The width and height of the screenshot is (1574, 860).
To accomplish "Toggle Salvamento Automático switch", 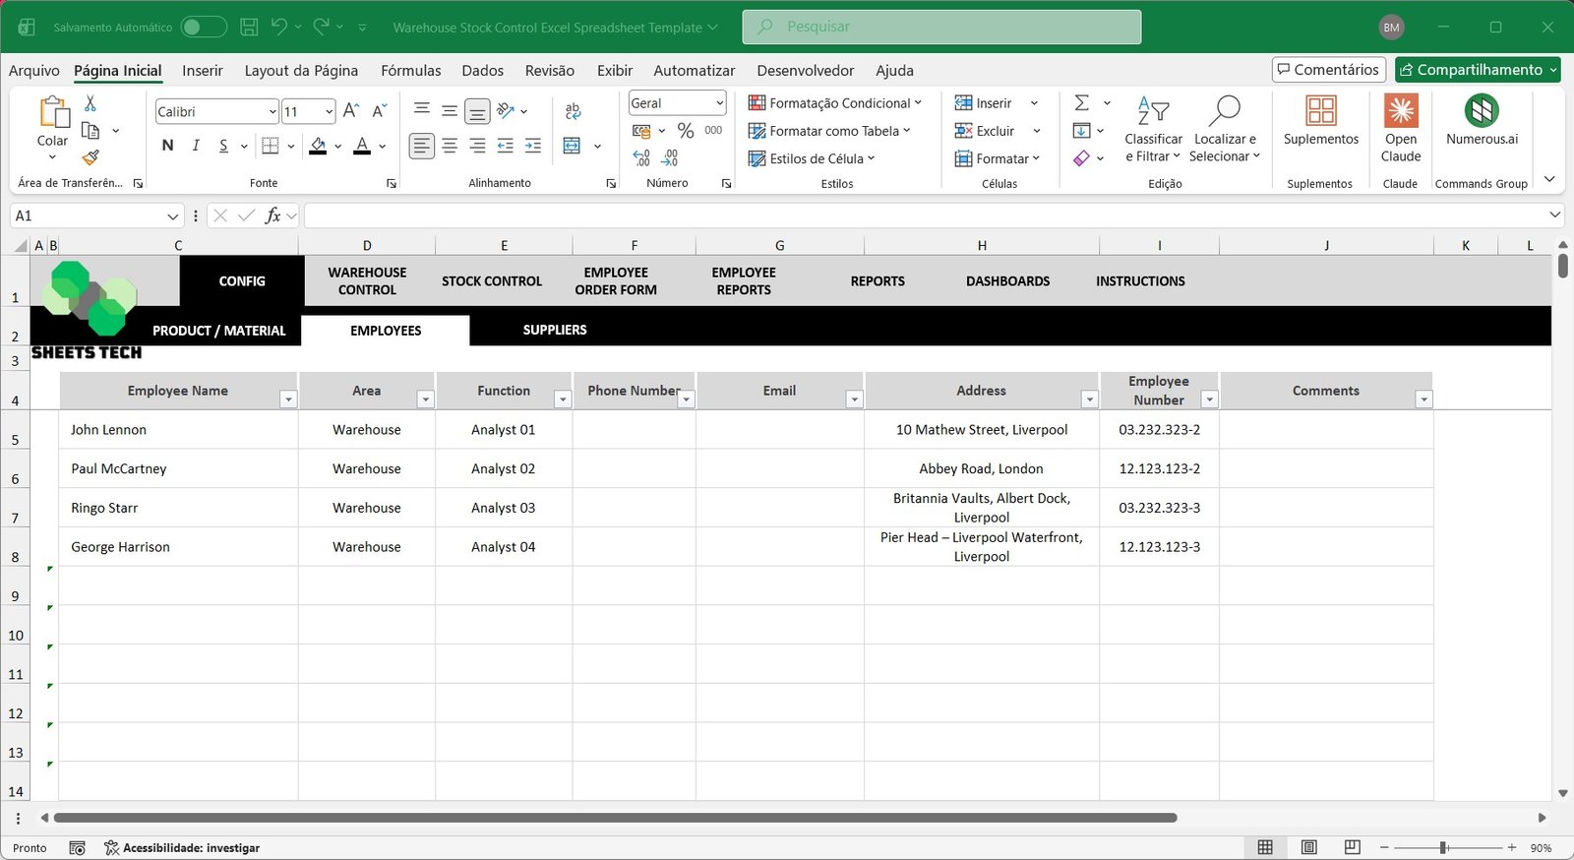I will coord(204,28).
